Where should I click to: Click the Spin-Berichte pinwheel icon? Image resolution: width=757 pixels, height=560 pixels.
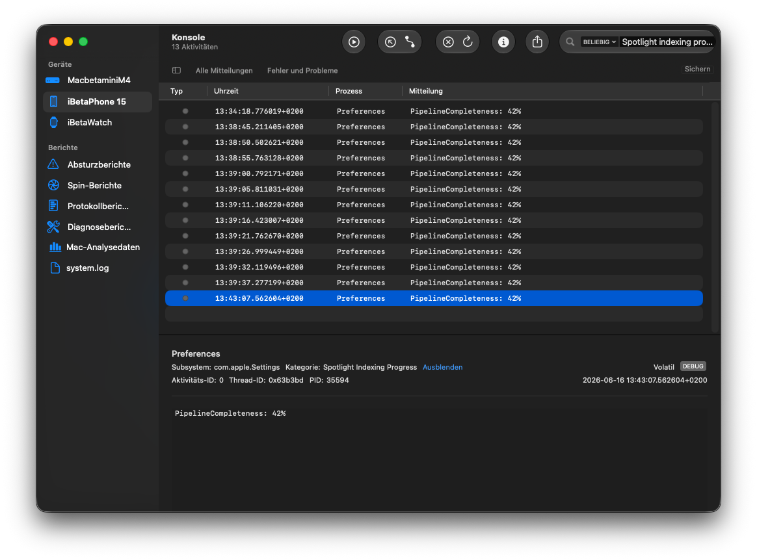pos(53,185)
